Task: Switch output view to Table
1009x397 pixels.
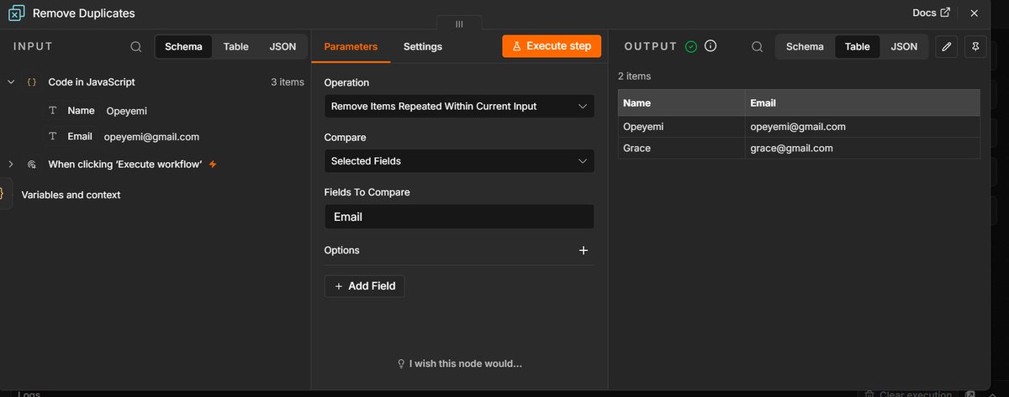Action: (857, 47)
